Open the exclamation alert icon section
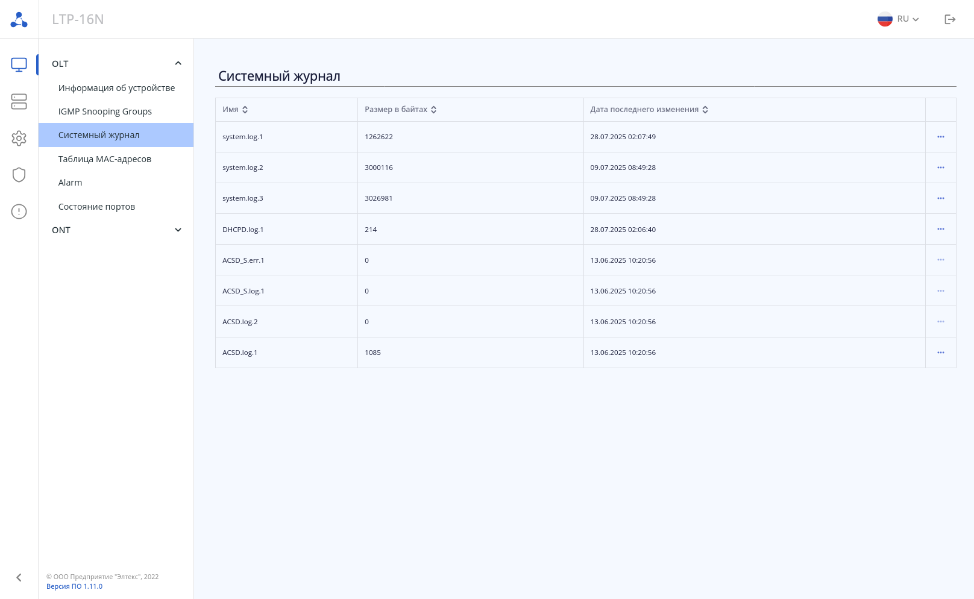The image size is (974, 599). click(x=19, y=212)
